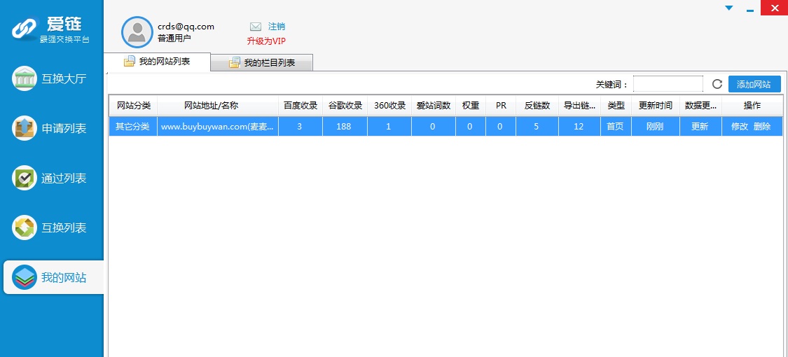Click 更新 in the data update column
The image size is (788, 357).
tap(700, 127)
